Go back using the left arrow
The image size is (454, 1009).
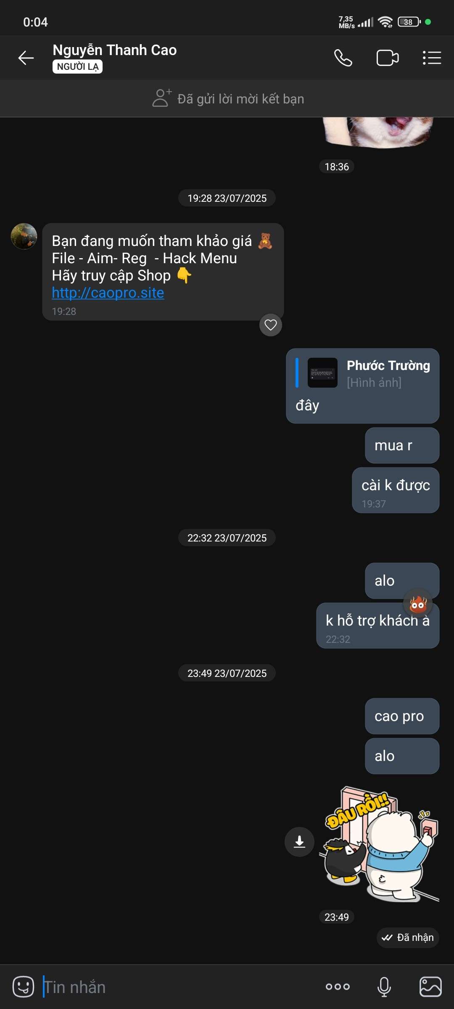tap(26, 58)
